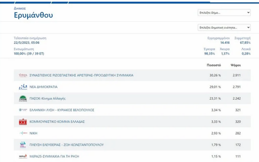Click the Elliniki Lysi party logo
The image size is (259, 162).
pos(23,110)
